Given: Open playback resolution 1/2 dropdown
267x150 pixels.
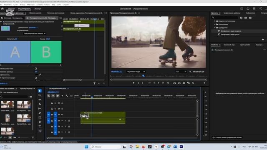Looking at the screenshot, I should tap(181, 72).
